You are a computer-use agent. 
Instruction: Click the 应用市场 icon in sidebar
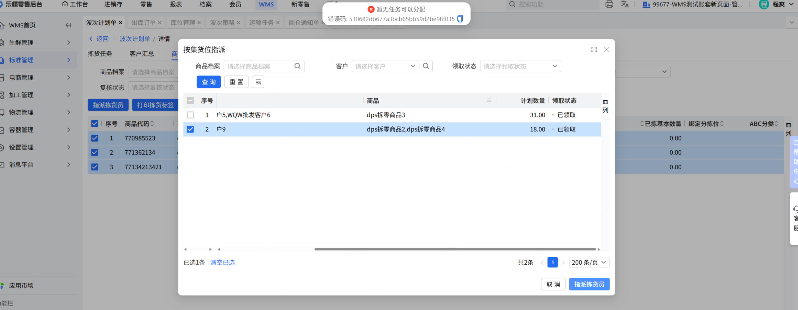point(2,285)
